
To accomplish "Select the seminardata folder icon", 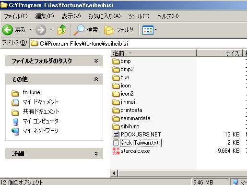I will pyautogui.click(x=116, y=119).
